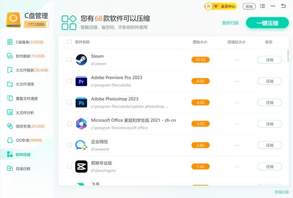Click the 状态 column header
293x198 pixels.
coord(269,42)
